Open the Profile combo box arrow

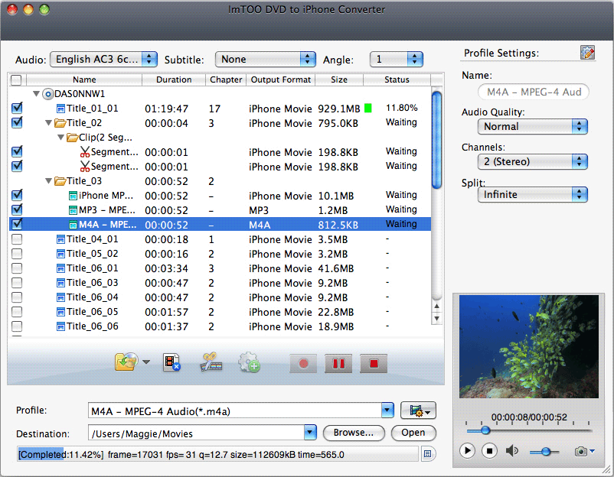point(387,410)
